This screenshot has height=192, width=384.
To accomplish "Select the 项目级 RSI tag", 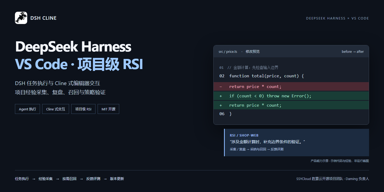I will (83, 109).
